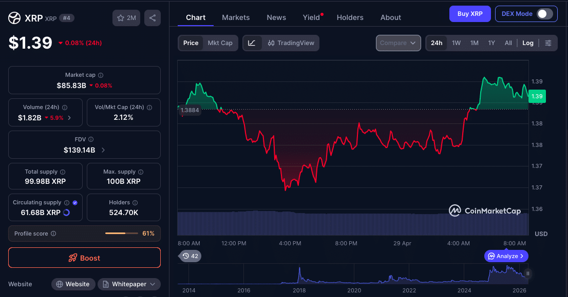Open Circulating supply info icon
This screenshot has width=568, height=297.
67,203
